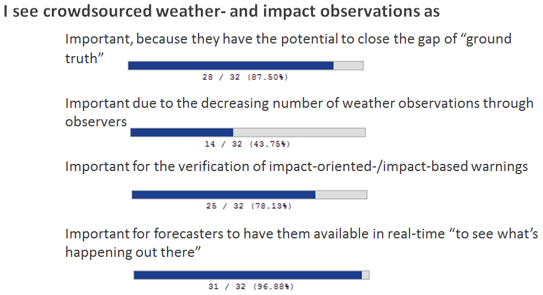Click the blue filled part of the 96.88% bar

pyautogui.click(x=248, y=275)
